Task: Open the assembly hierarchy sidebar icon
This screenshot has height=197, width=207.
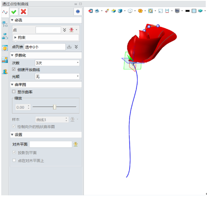Action: [5, 36]
